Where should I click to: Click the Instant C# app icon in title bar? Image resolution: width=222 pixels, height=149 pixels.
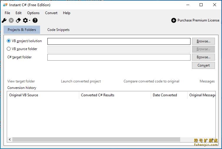(5, 5)
